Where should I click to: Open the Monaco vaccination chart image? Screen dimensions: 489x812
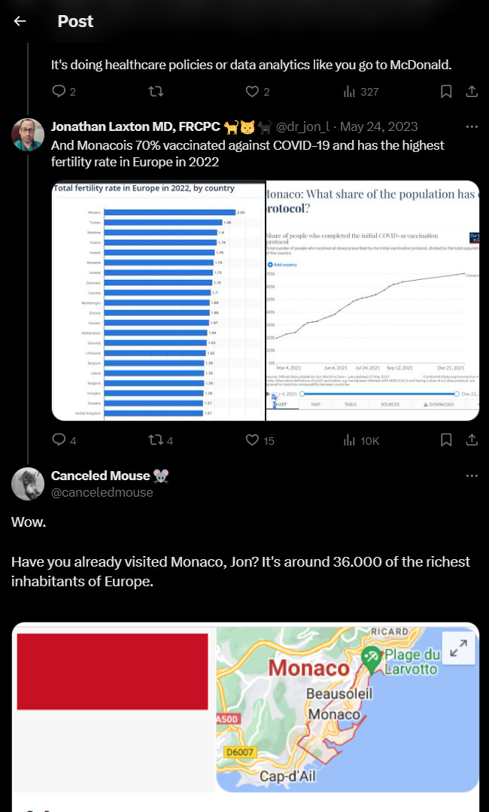[373, 300]
